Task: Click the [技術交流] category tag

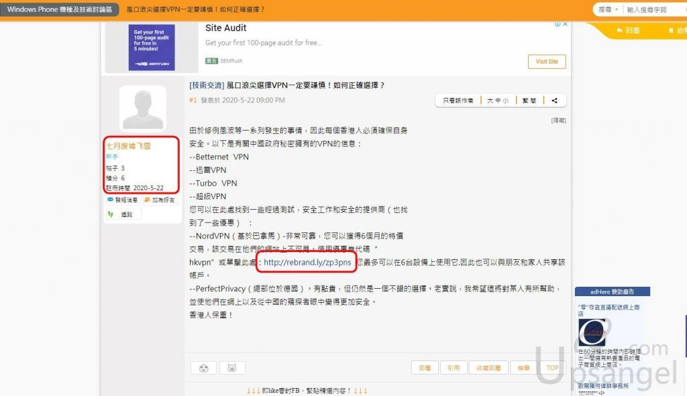Action: point(207,85)
